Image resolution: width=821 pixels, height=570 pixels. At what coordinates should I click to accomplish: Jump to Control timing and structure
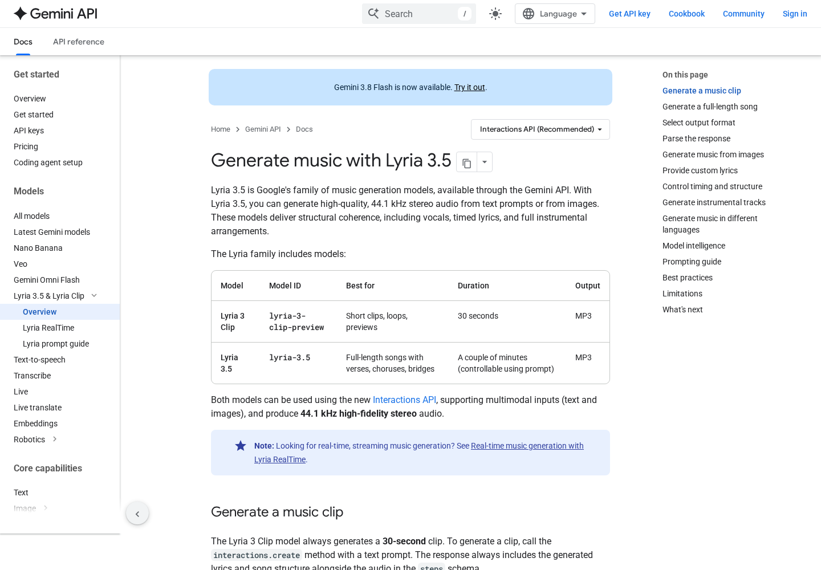[x=712, y=186]
